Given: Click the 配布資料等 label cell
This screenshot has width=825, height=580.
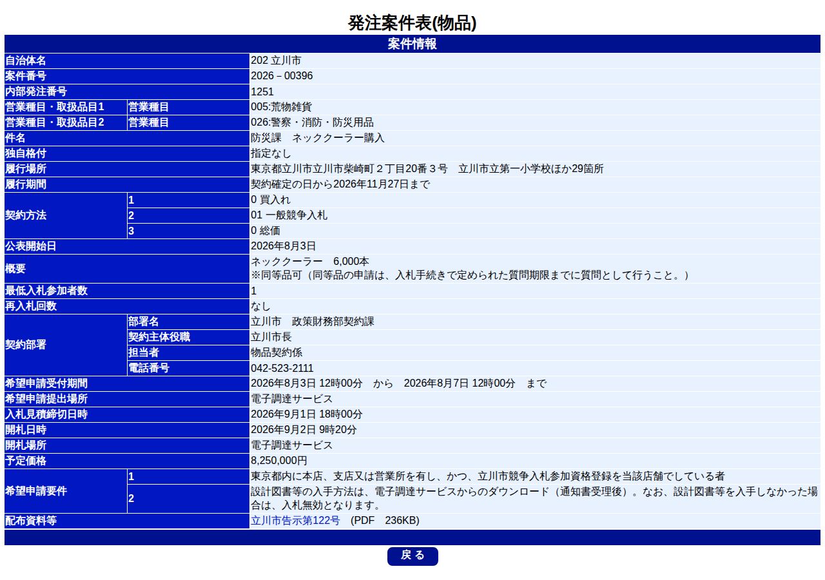Looking at the screenshot, I should pos(127,521).
